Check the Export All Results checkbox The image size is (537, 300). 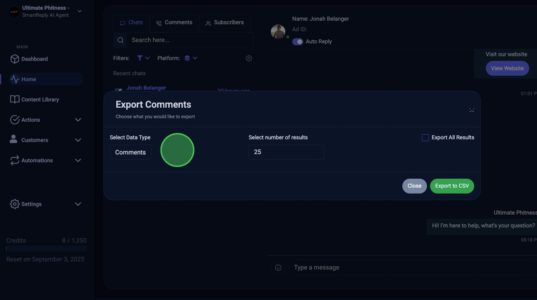[425, 138]
